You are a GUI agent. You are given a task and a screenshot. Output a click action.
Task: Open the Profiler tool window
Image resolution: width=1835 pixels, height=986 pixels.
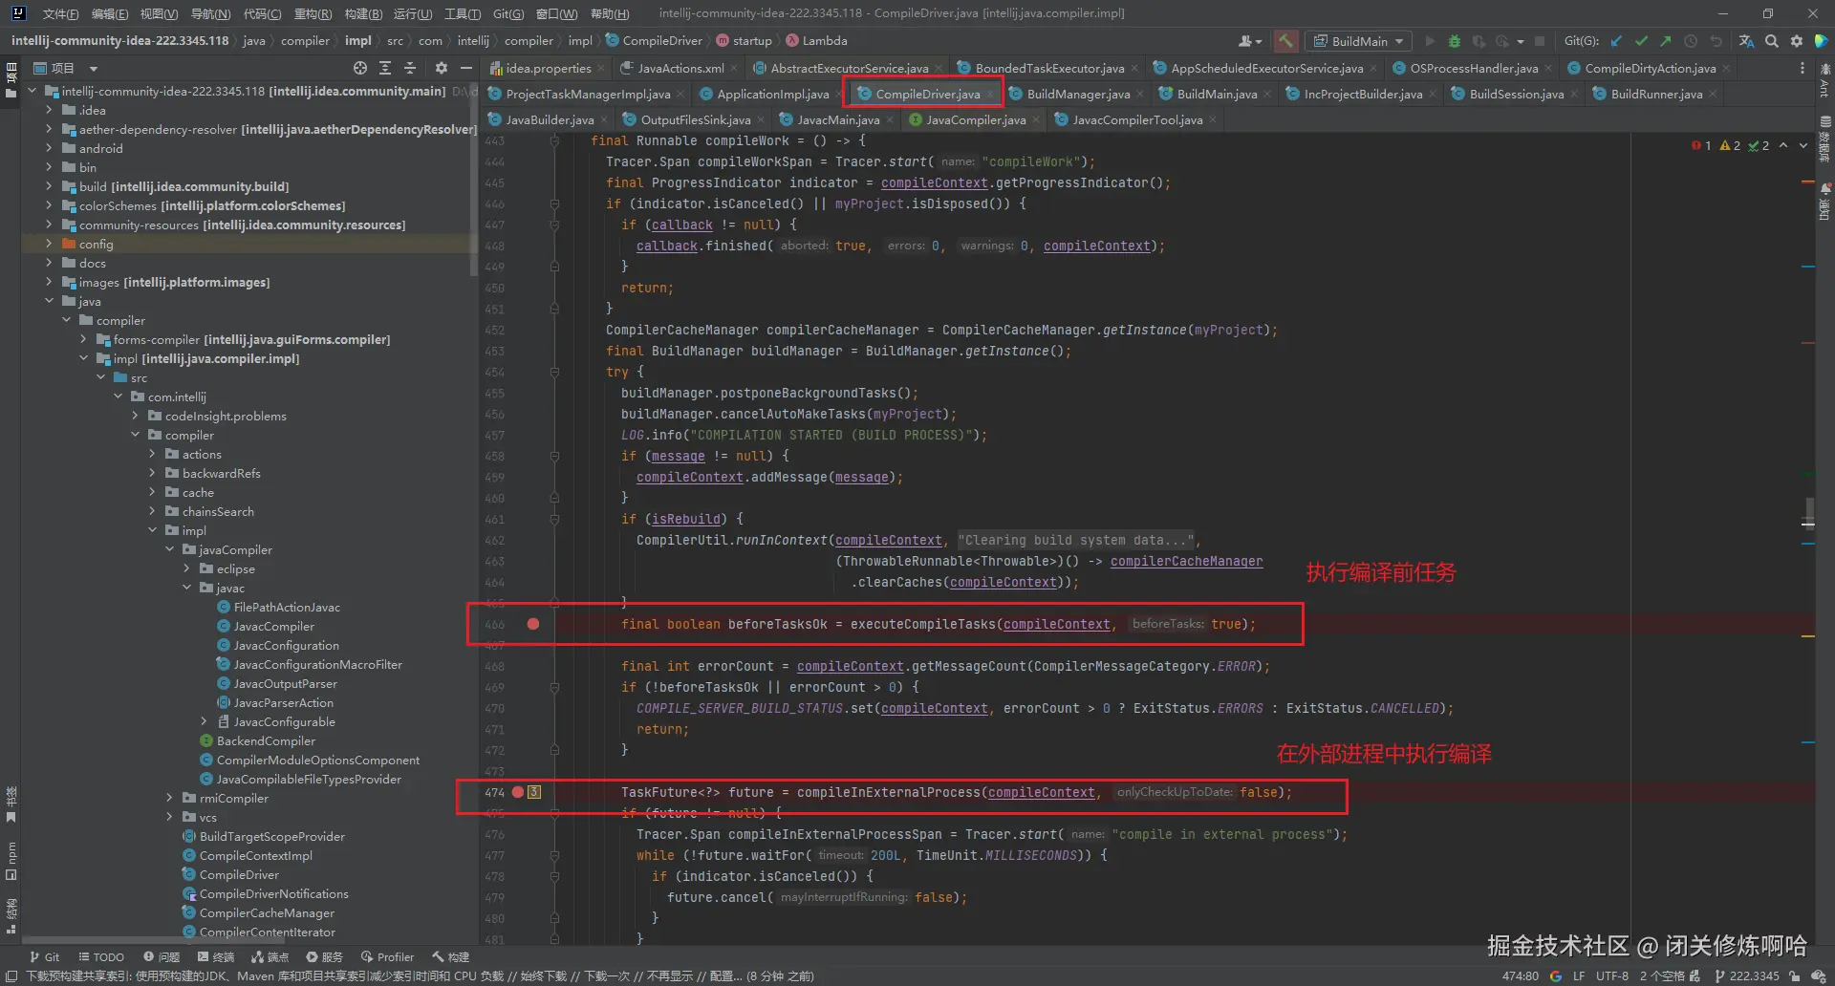(x=387, y=956)
